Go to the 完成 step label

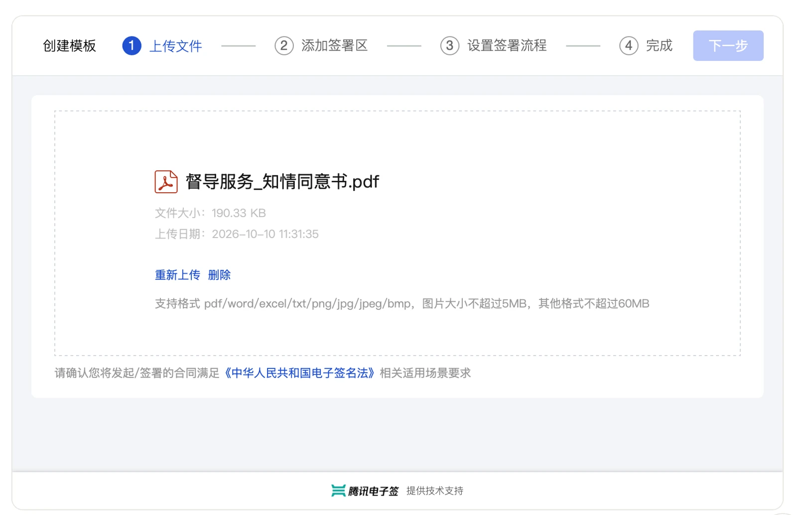659,46
